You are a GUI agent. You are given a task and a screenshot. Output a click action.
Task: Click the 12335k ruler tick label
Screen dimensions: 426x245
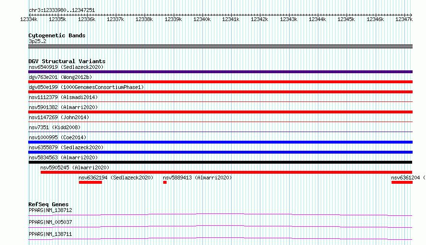pyautogui.click(x=57, y=19)
